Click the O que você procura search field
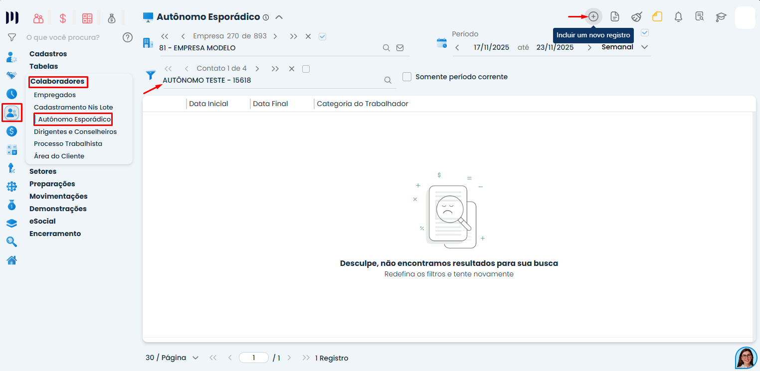Image resolution: width=760 pixels, height=371 pixels. tap(70, 37)
